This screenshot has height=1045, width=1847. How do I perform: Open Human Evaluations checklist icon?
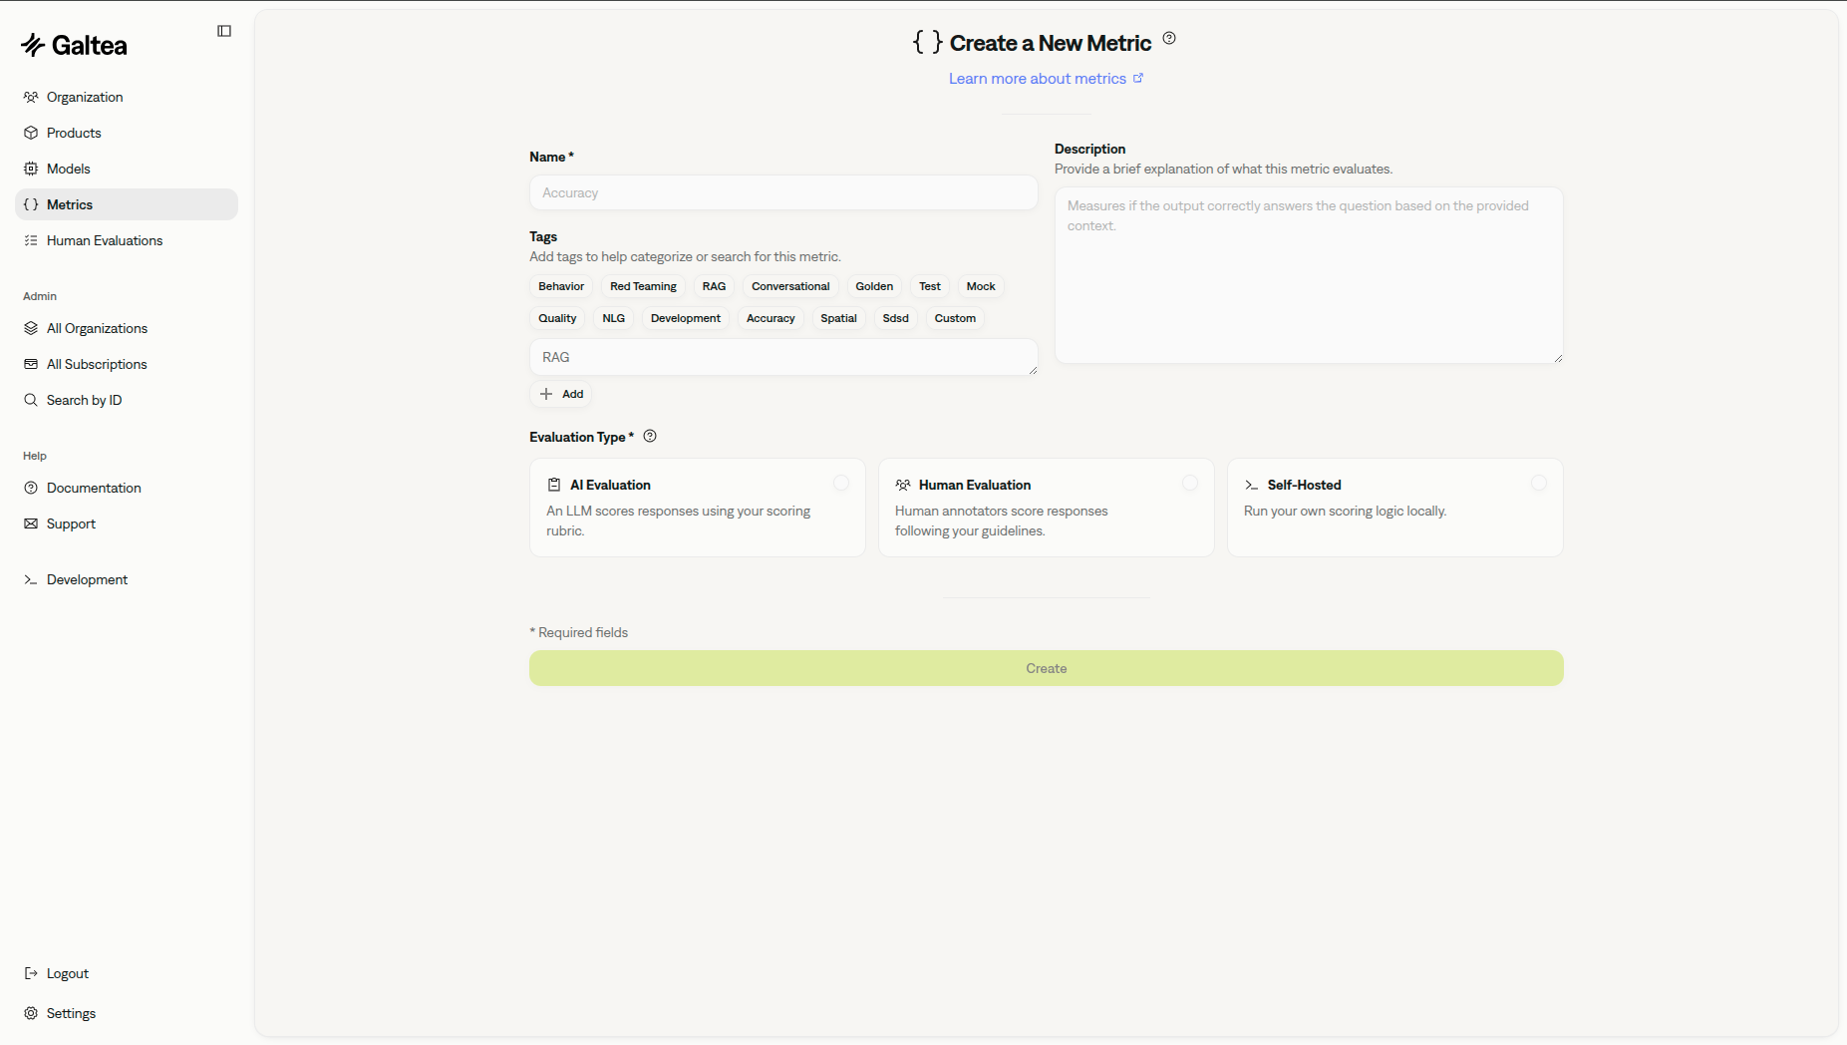(x=31, y=239)
